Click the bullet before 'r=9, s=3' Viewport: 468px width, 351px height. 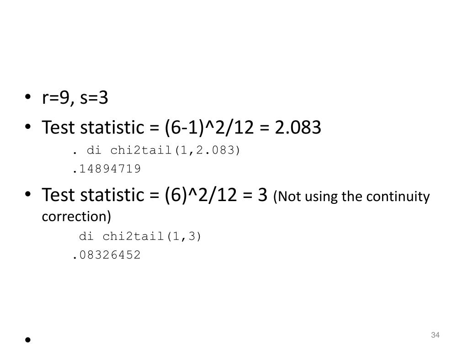pos(28,97)
